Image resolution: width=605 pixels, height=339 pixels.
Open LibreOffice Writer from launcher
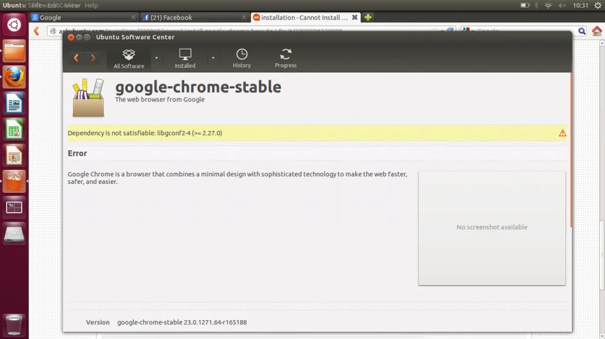coord(14,103)
